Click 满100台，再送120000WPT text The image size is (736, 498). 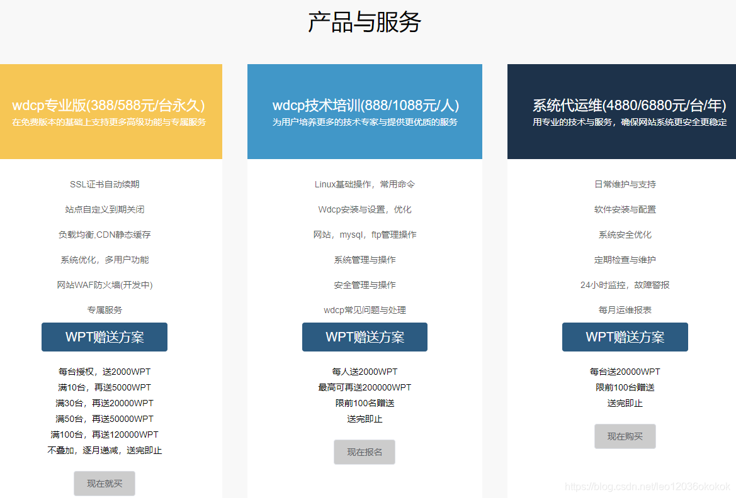(x=105, y=434)
